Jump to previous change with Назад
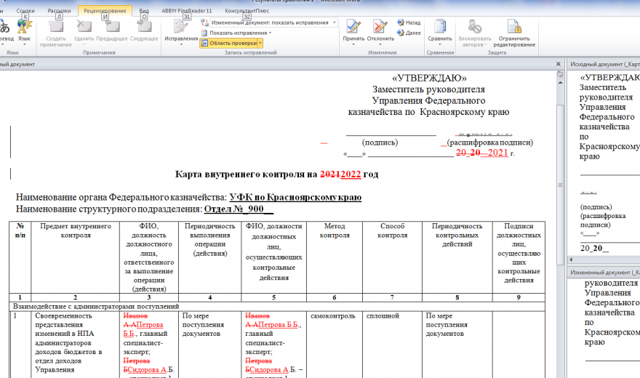Viewport: 640px width, 378px height. pyautogui.click(x=409, y=23)
